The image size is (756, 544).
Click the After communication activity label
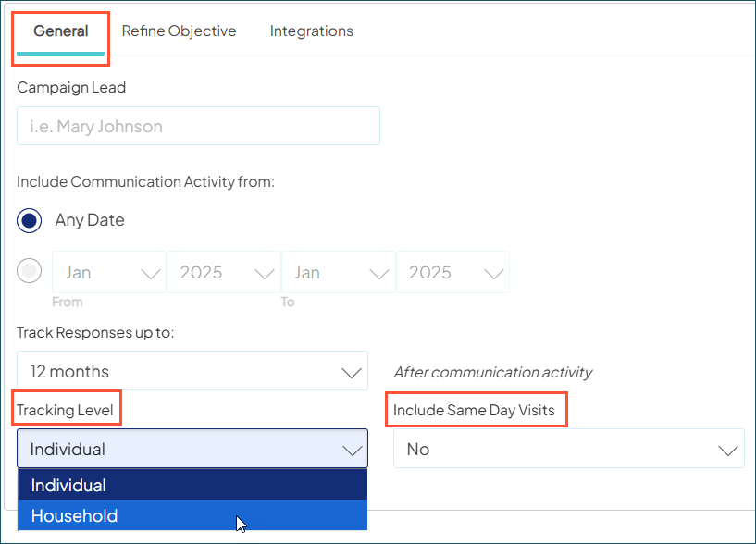pyautogui.click(x=491, y=372)
